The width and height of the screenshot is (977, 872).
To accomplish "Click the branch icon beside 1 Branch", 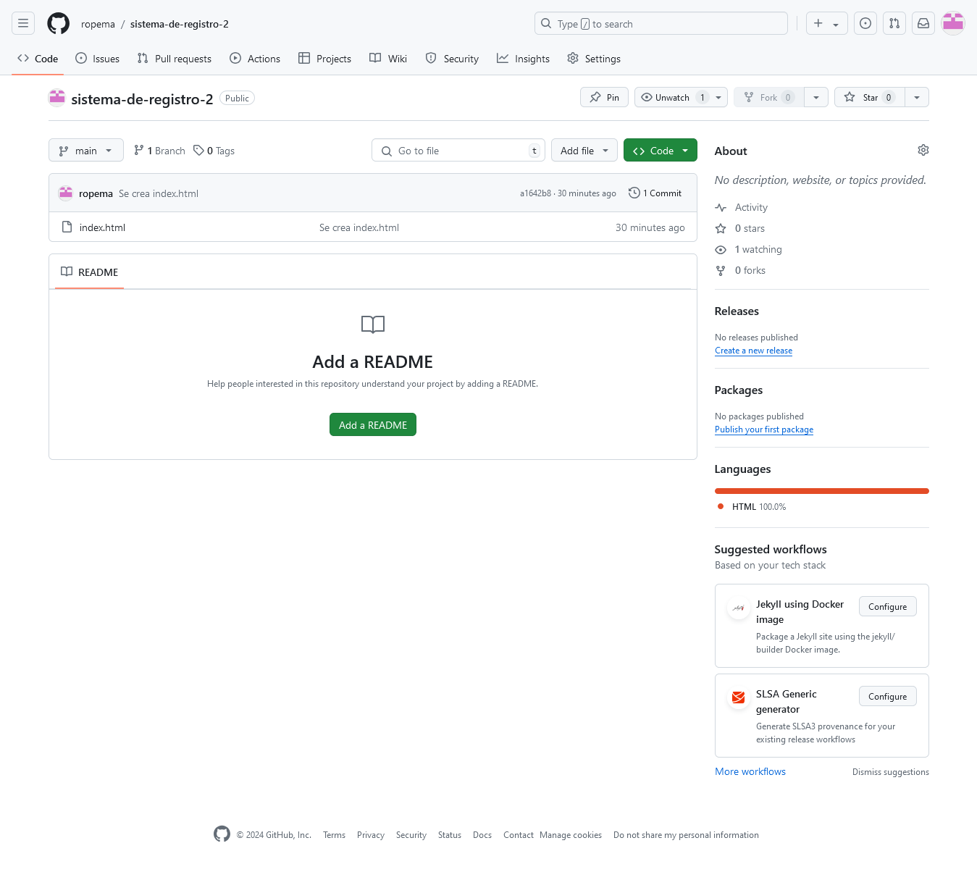I will click(x=138, y=150).
